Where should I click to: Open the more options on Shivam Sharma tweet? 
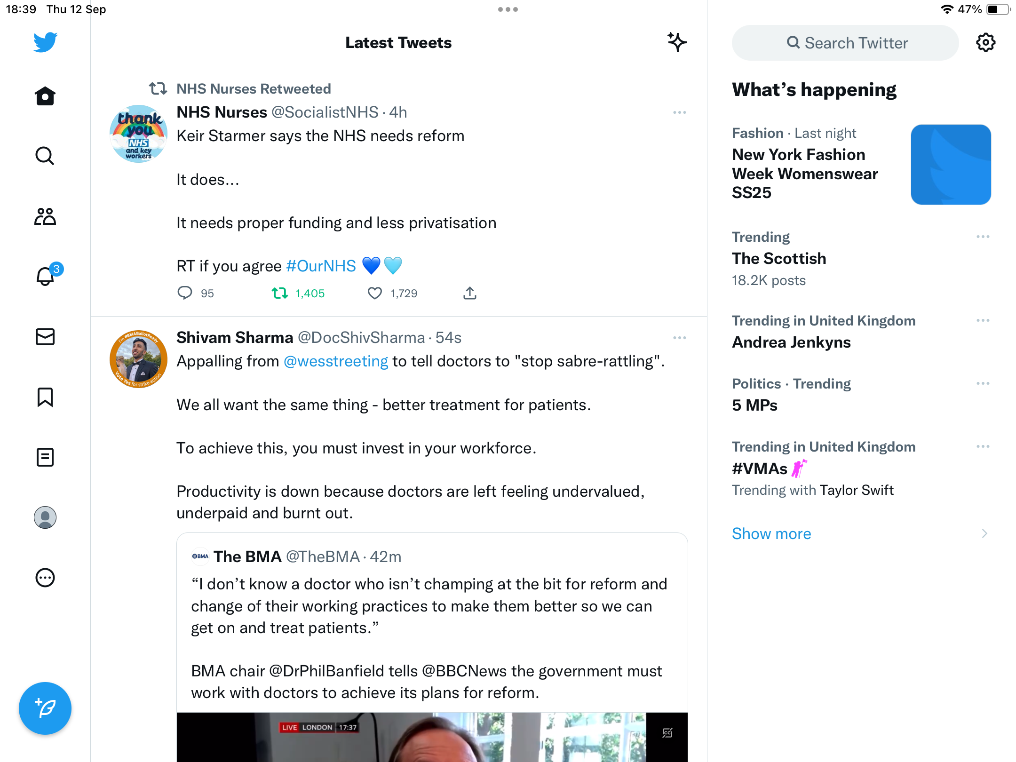click(680, 338)
